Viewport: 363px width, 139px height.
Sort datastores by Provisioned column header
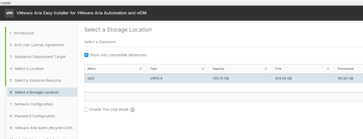pos(345,69)
